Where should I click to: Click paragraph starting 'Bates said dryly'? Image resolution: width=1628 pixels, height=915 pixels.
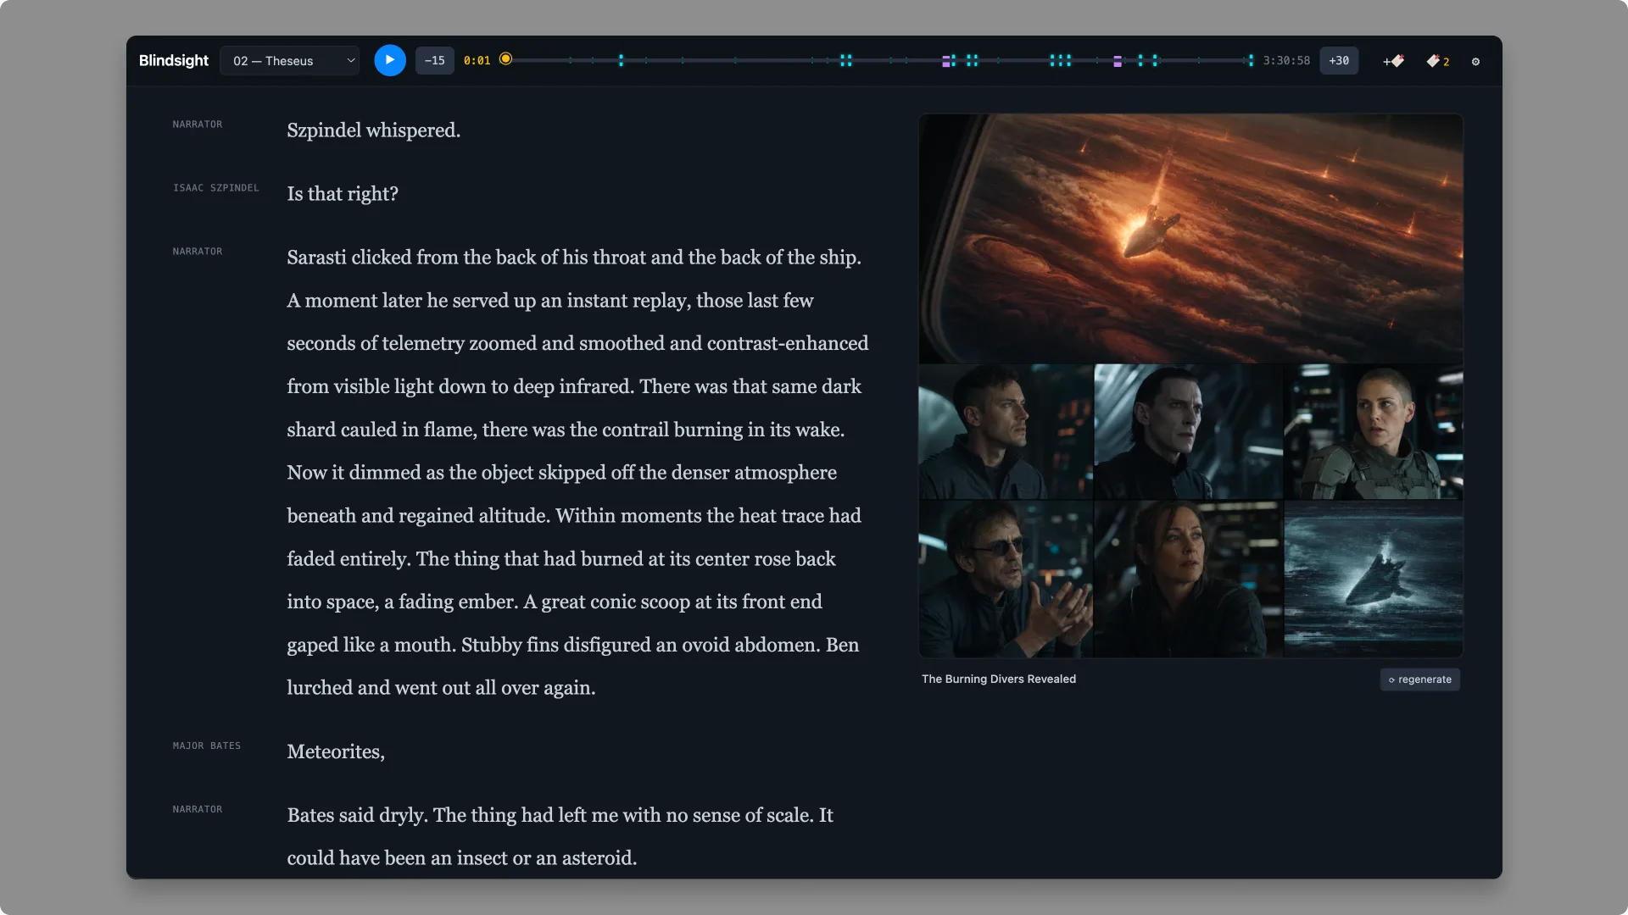[560, 836]
